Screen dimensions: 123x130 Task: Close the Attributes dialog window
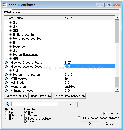click(x=116, y=5)
